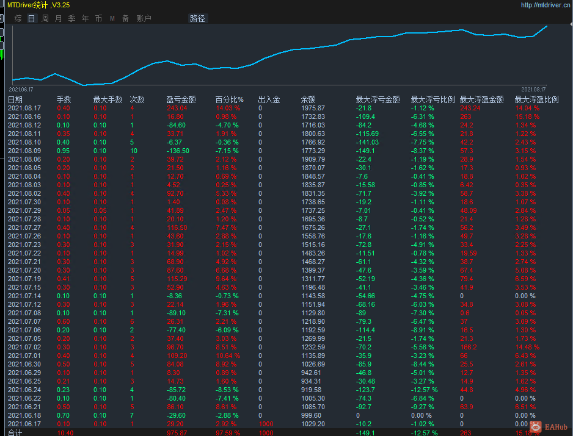Click the equity curve end point
The image size is (573, 436).
(x=547, y=26)
